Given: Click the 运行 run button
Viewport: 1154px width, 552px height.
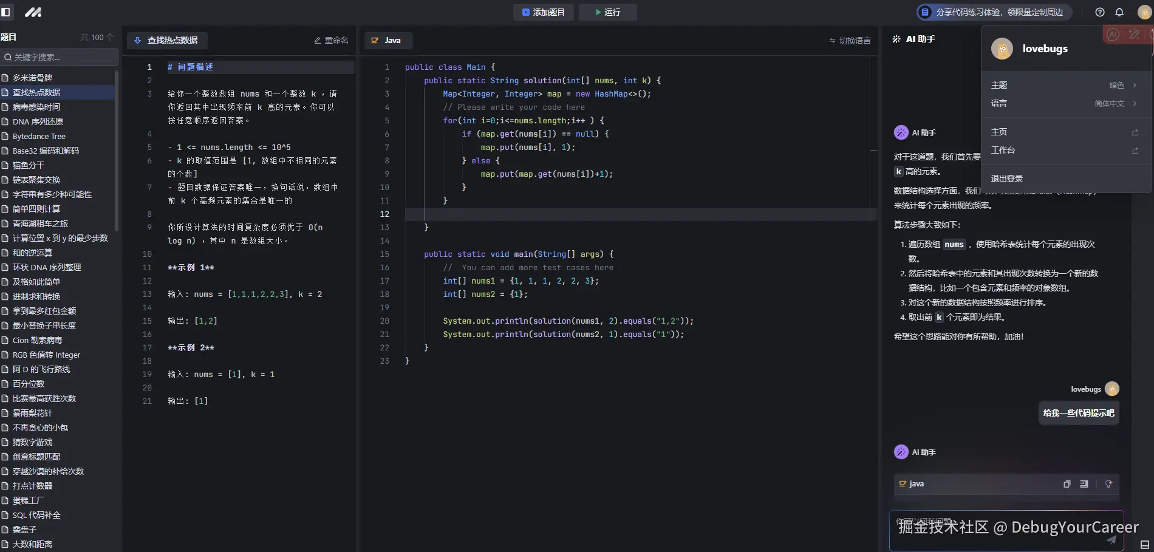Looking at the screenshot, I should click(607, 12).
